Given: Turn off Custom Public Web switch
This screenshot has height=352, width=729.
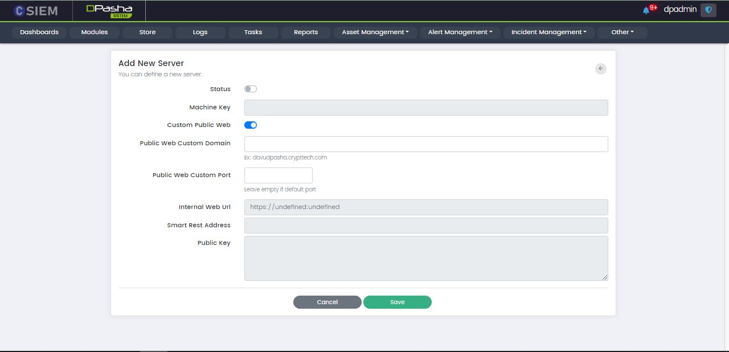Looking at the screenshot, I should [251, 125].
